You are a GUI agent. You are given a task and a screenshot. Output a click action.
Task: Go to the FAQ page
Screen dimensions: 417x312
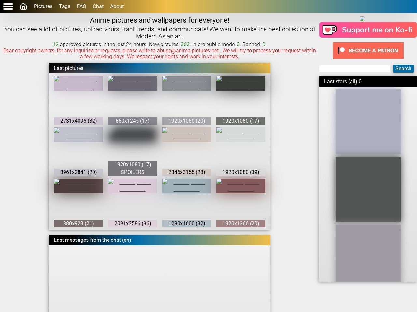(x=81, y=6)
